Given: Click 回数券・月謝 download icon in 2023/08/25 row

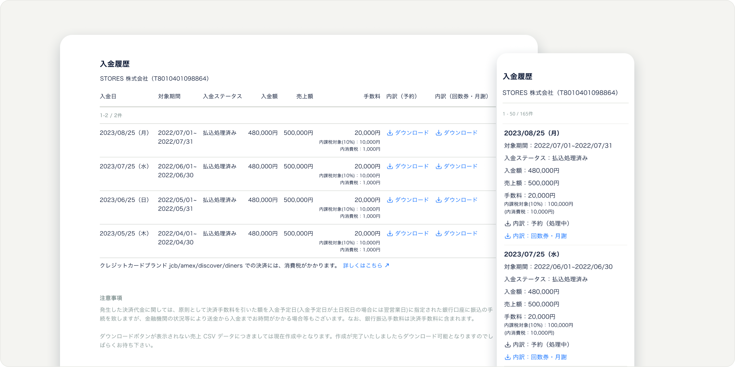Looking at the screenshot, I should (x=439, y=133).
